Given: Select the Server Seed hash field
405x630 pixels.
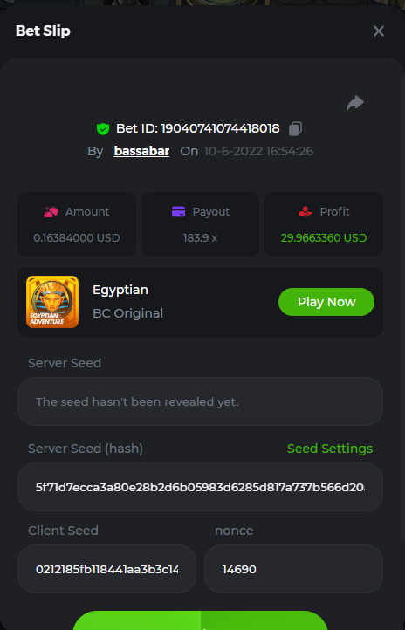Looking at the screenshot, I should pyautogui.click(x=200, y=487).
